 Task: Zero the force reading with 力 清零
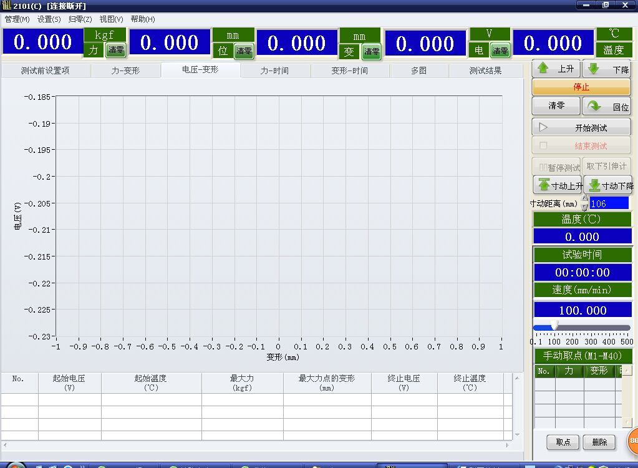115,51
